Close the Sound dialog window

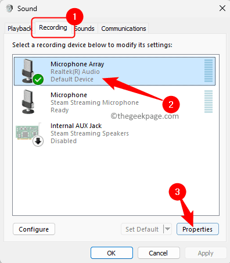tap(222, 8)
